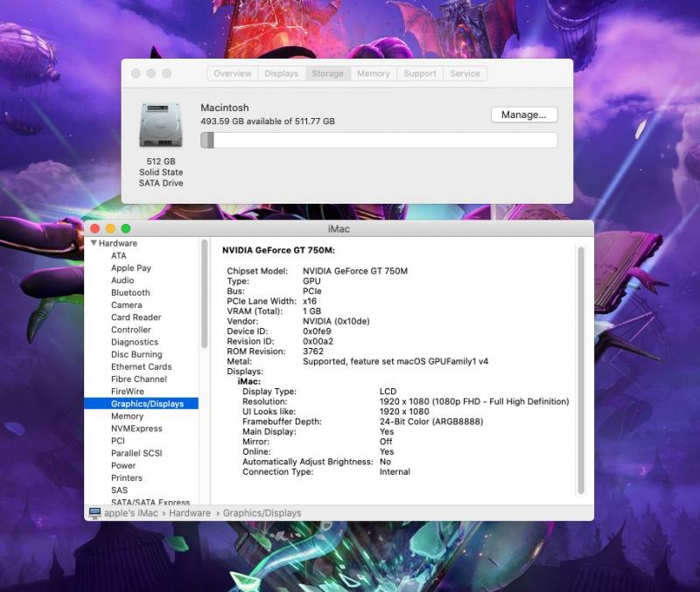Select Controller in the sidebar
The width and height of the screenshot is (700, 592).
tap(130, 330)
